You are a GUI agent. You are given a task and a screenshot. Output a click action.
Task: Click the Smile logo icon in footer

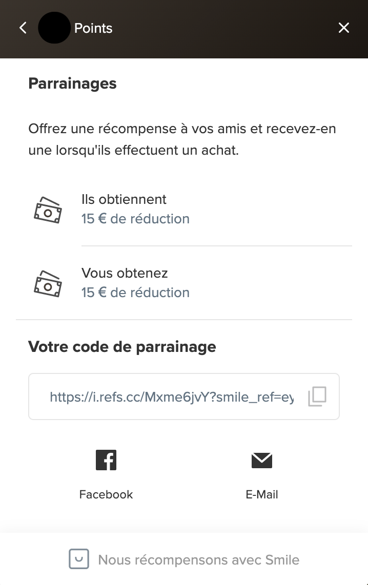79,559
